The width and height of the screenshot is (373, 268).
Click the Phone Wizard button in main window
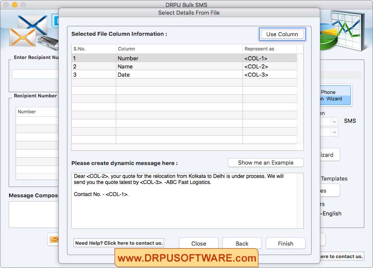tap(335, 95)
